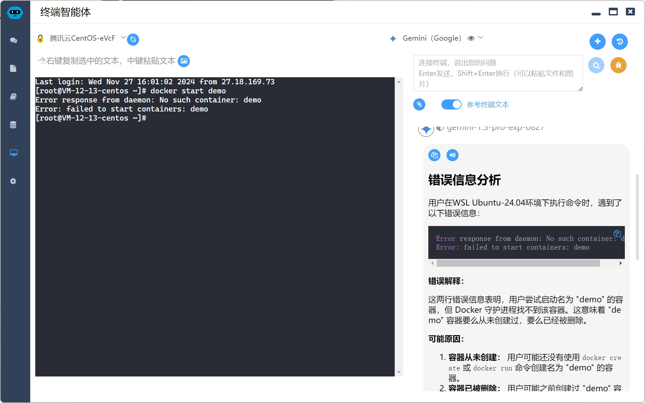Maximize the application window
645x403 pixels.
point(613,12)
